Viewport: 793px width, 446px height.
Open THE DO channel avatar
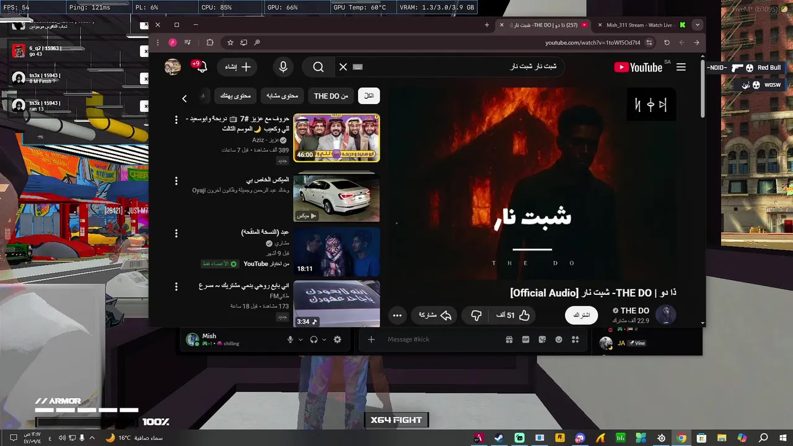point(667,315)
